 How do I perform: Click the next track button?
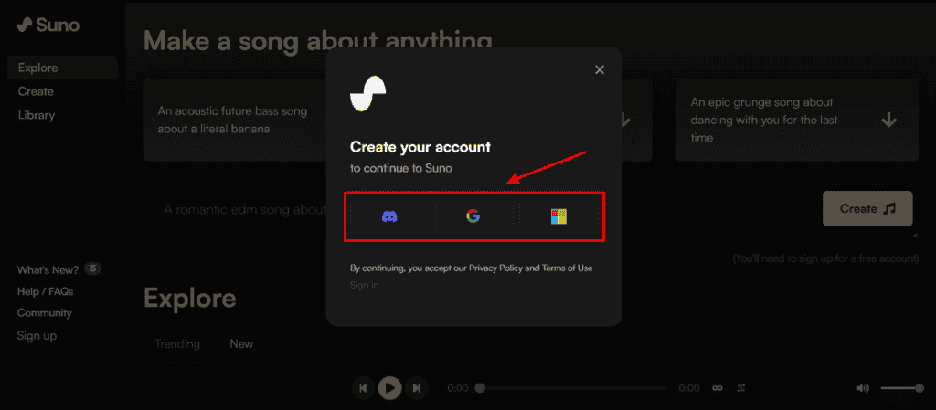click(417, 388)
